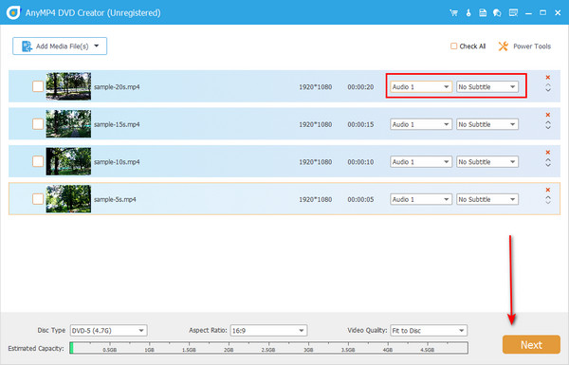The image size is (569, 365).
Task: Open Power Tools
Action: 524,46
